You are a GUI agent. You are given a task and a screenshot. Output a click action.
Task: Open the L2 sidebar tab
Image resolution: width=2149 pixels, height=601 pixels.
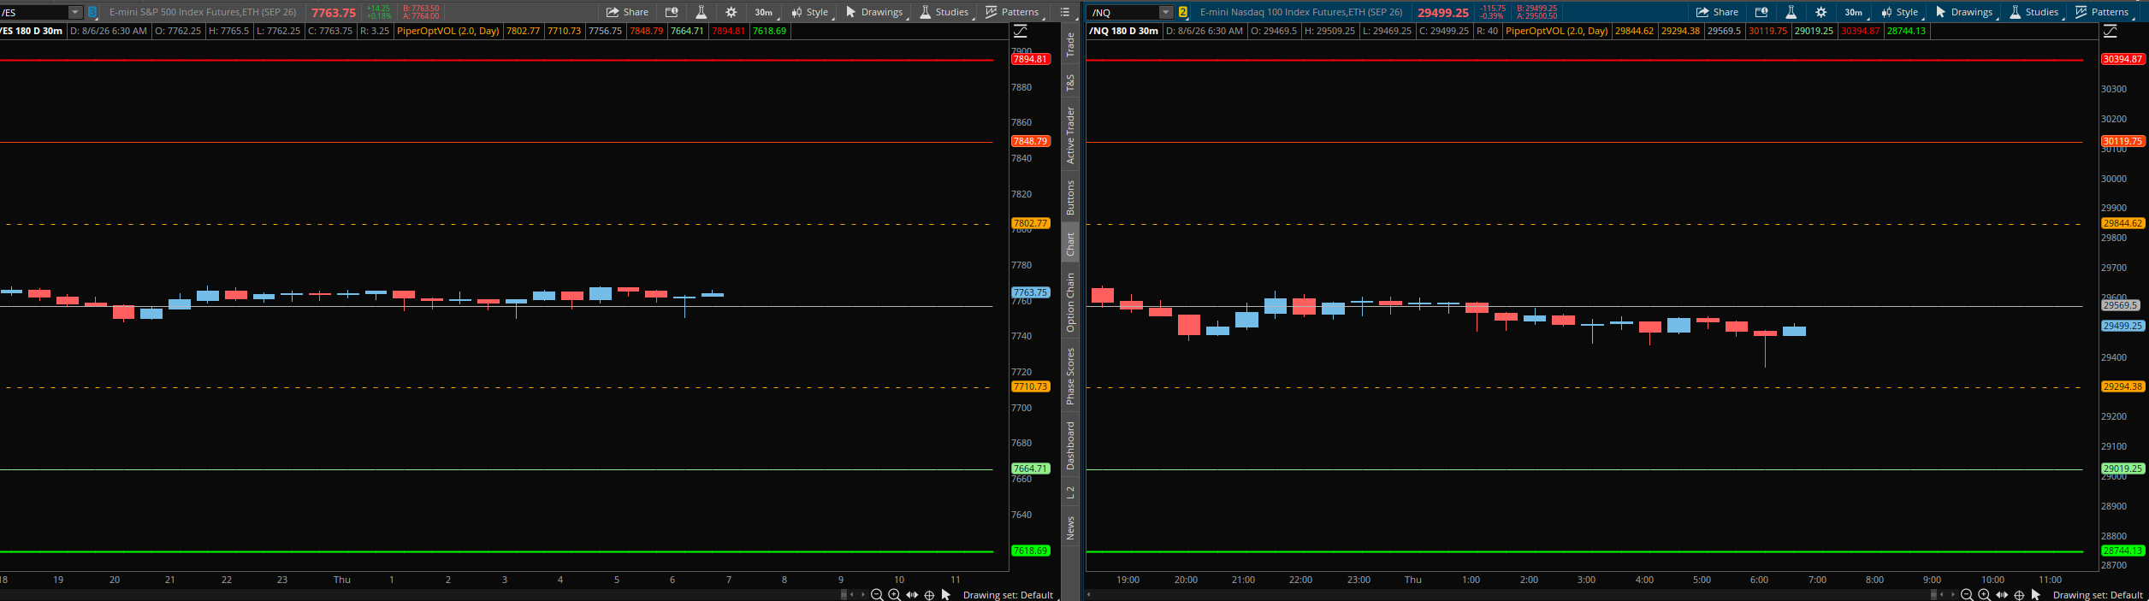[x=1070, y=492]
